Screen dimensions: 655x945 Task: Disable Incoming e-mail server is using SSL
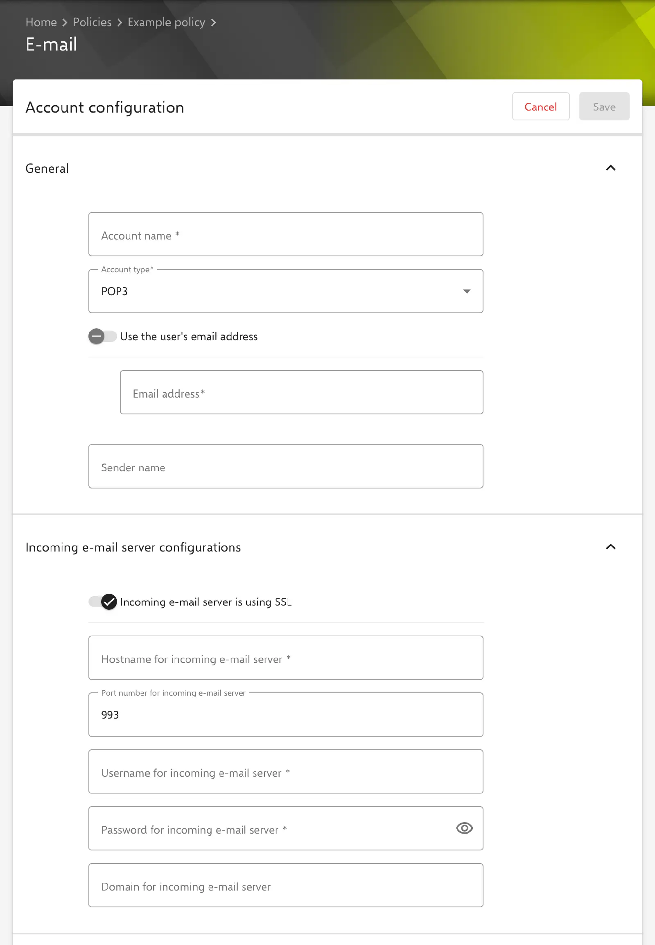[x=103, y=602]
